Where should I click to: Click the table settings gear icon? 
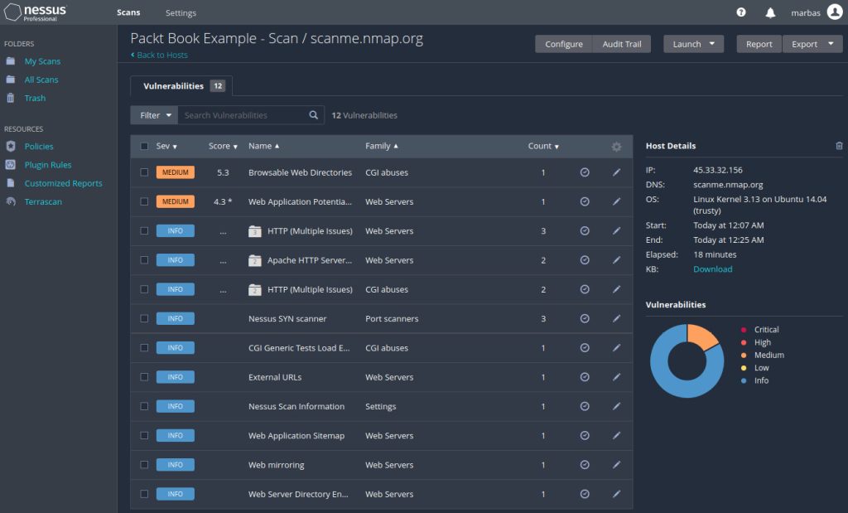click(x=616, y=147)
